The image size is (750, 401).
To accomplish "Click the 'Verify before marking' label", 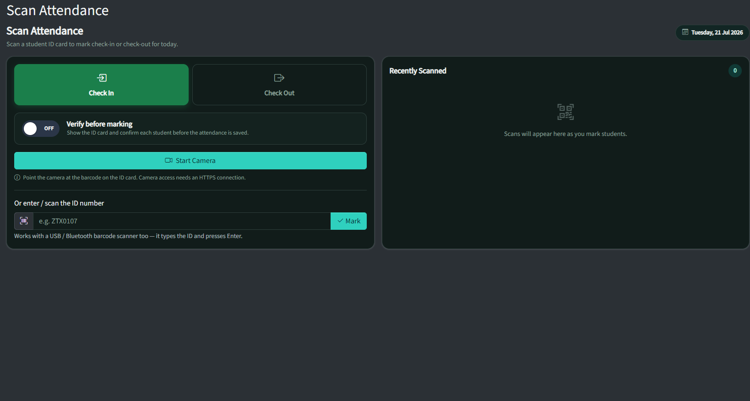I will pos(99,124).
